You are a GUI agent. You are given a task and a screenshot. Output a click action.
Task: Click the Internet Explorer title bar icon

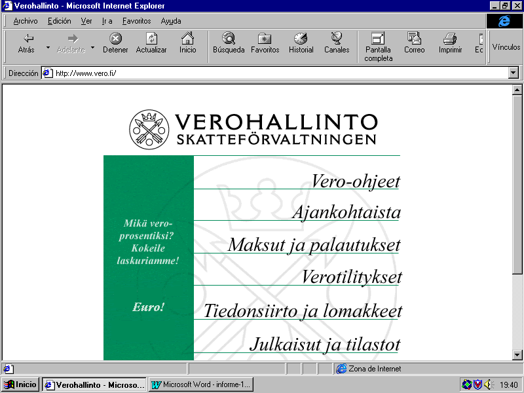pyautogui.click(x=7, y=6)
